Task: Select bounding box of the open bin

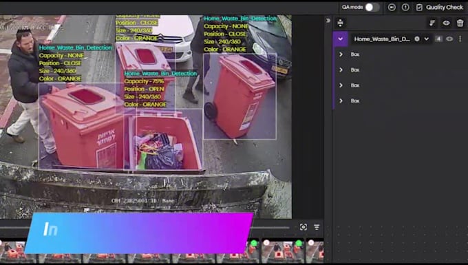Action: coord(163,140)
